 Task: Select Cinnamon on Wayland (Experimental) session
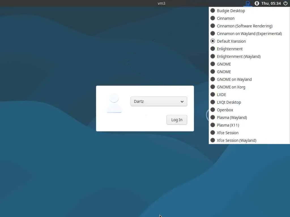pos(249,34)
